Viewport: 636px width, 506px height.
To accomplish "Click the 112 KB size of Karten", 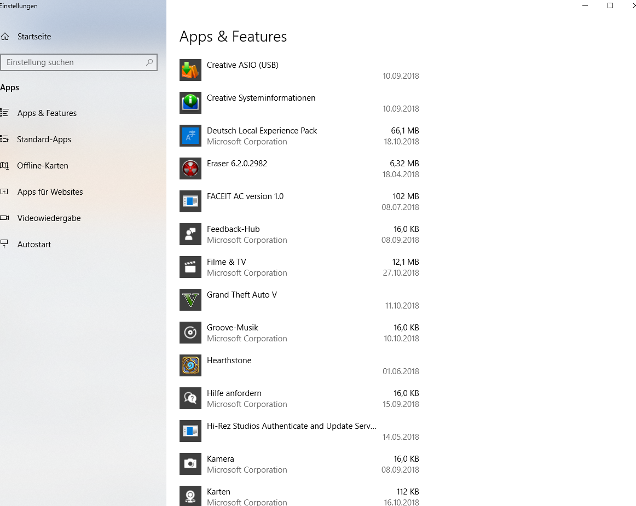I will tap(408, 492).
